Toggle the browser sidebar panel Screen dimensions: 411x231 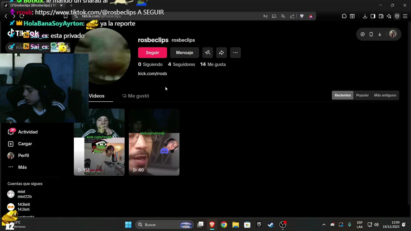click(373, 16)
